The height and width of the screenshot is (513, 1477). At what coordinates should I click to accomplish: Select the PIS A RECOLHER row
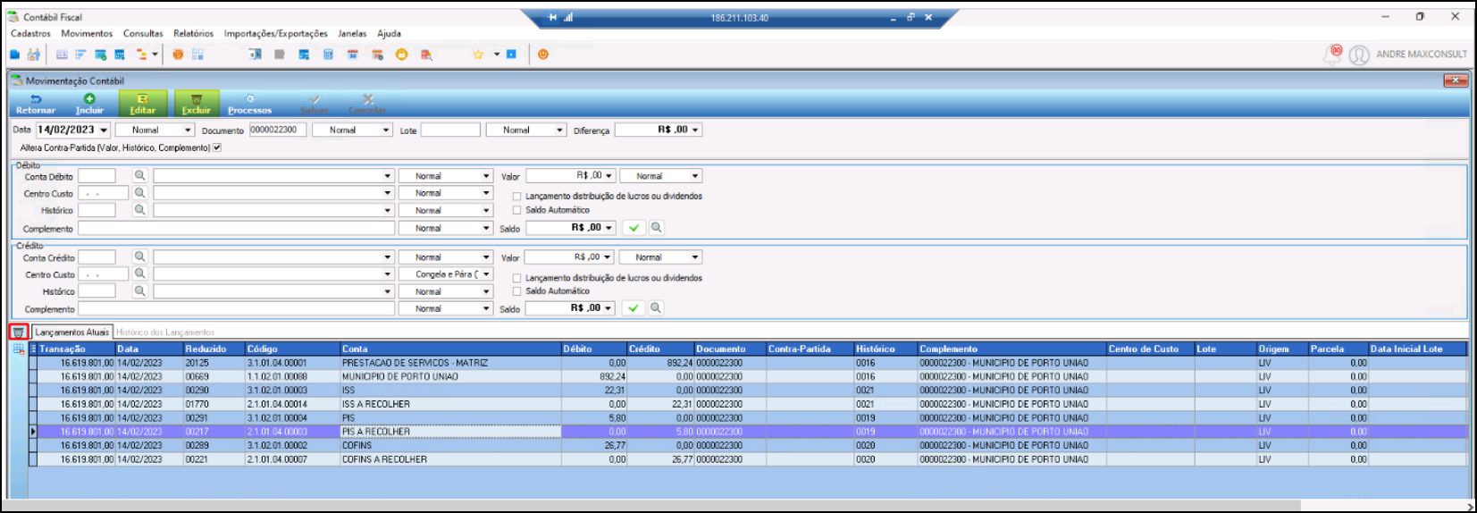(749, 432)
